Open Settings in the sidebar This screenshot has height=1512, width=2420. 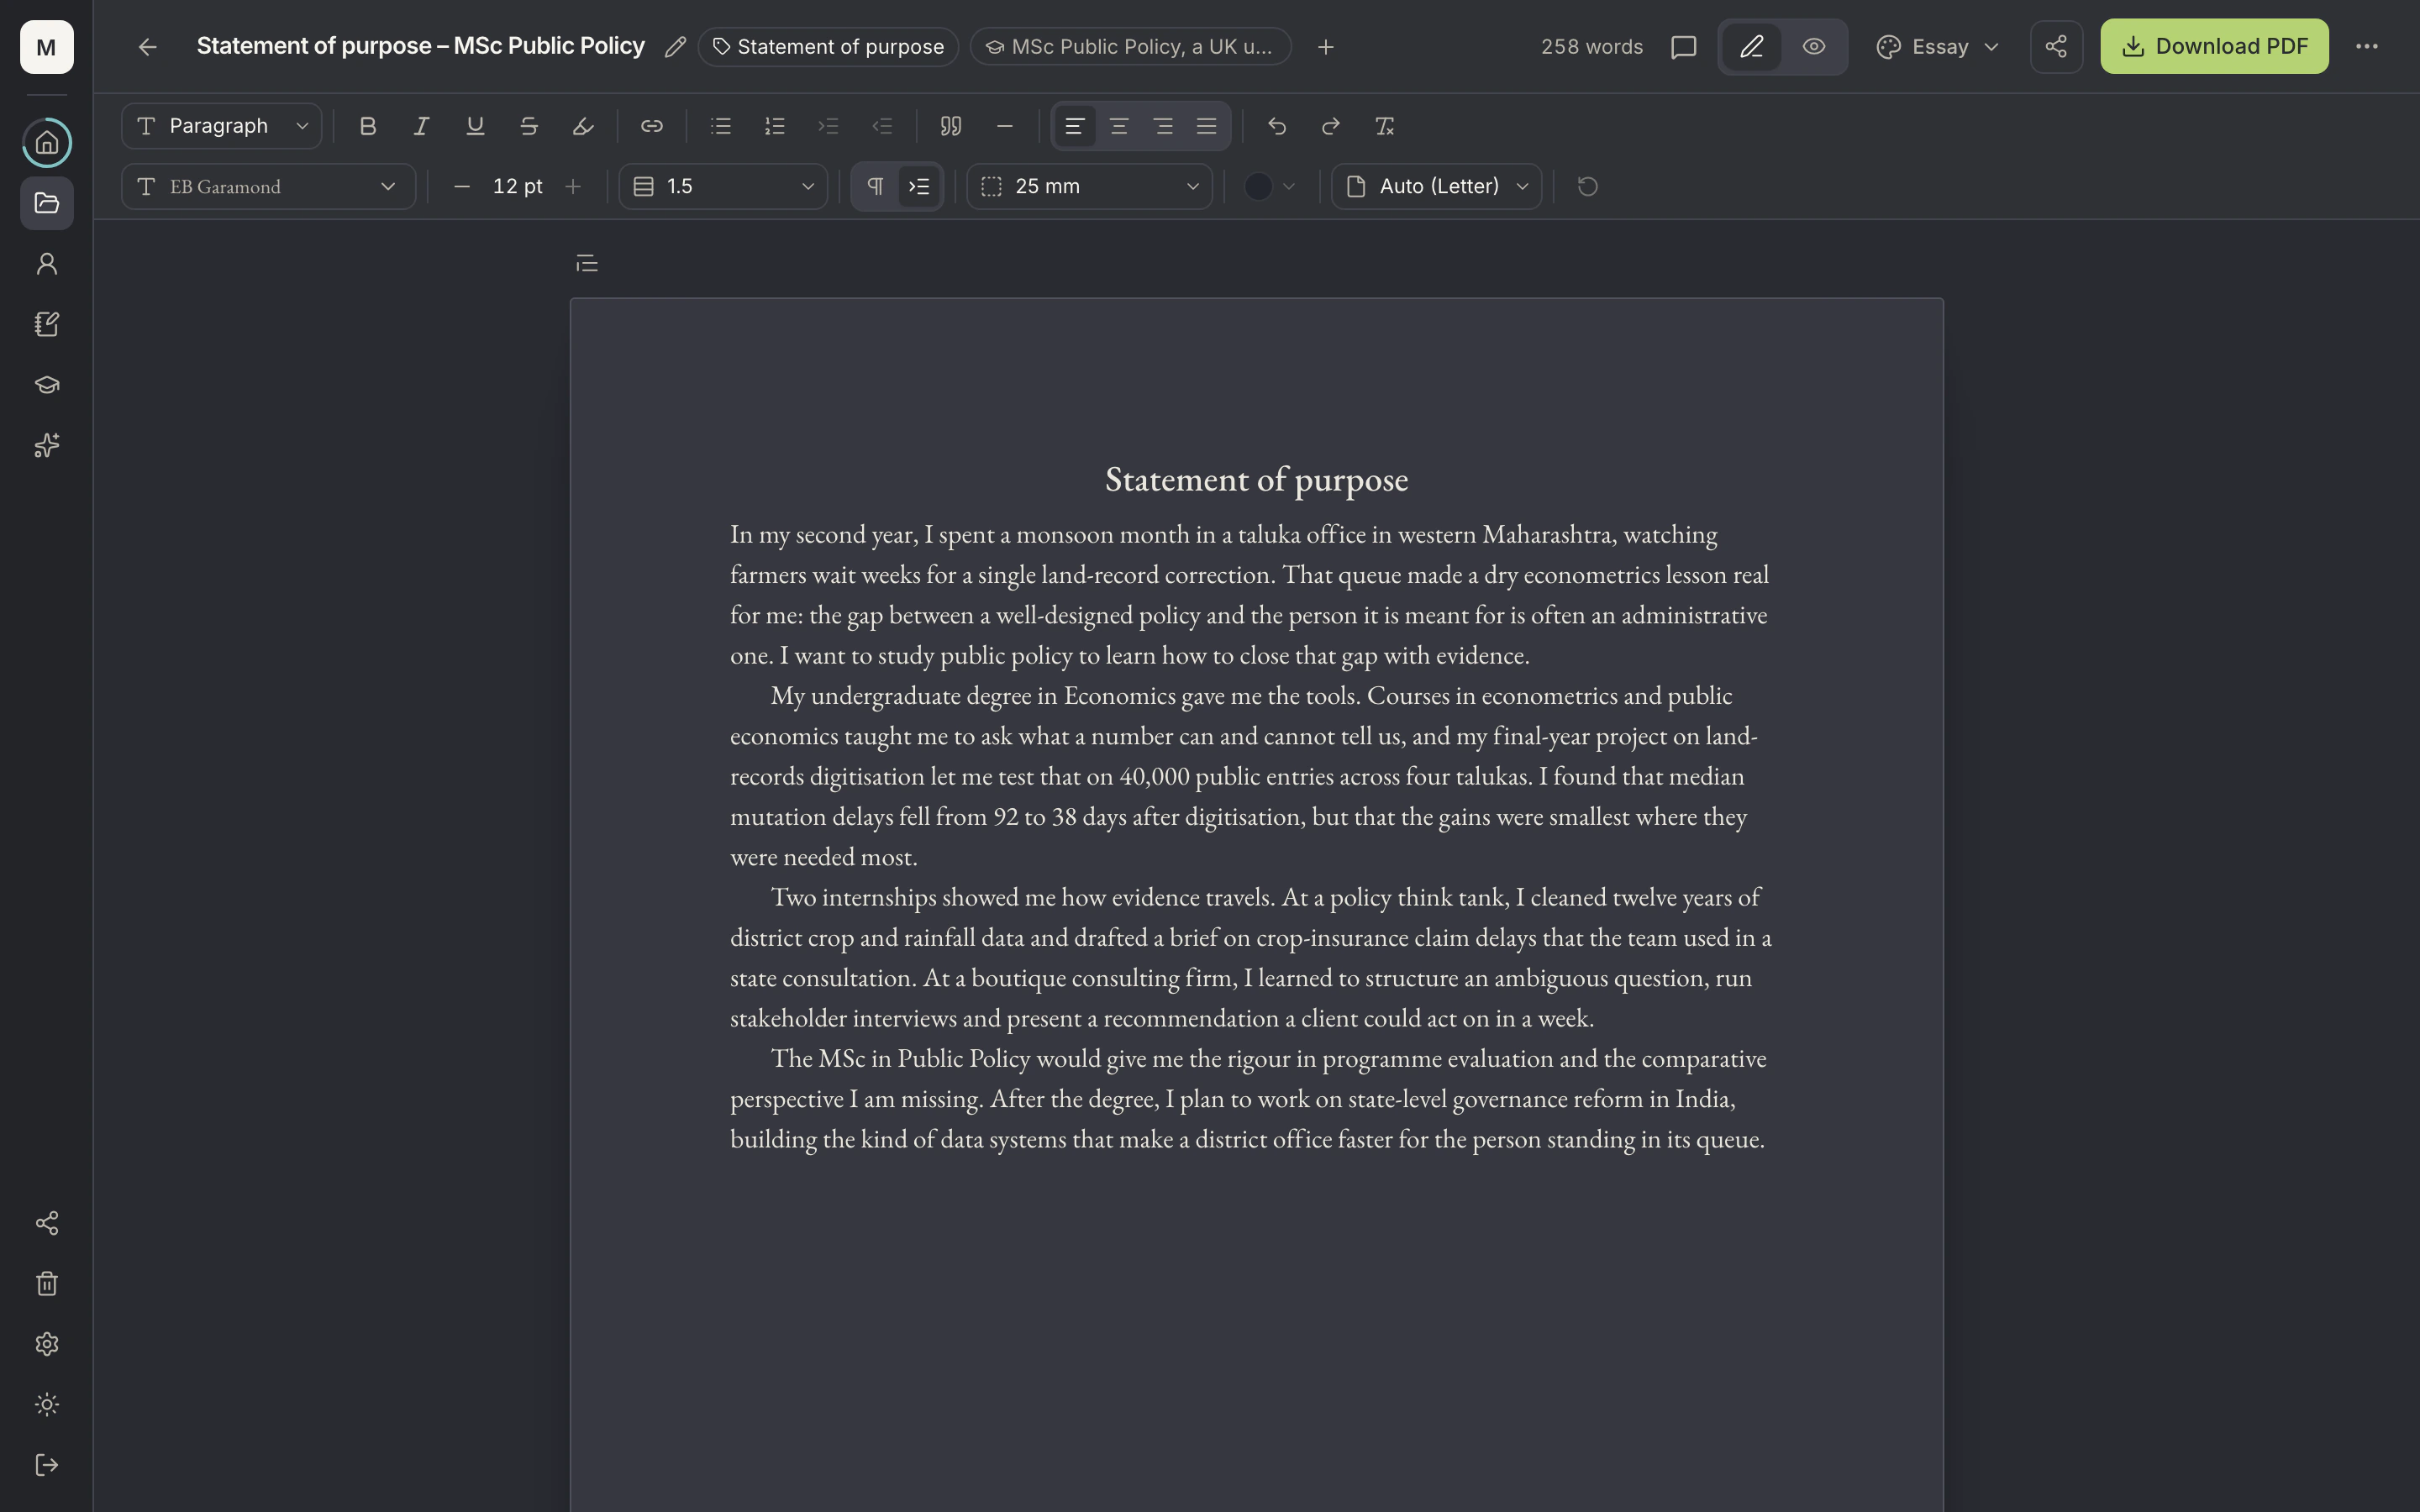point(47,1344)
